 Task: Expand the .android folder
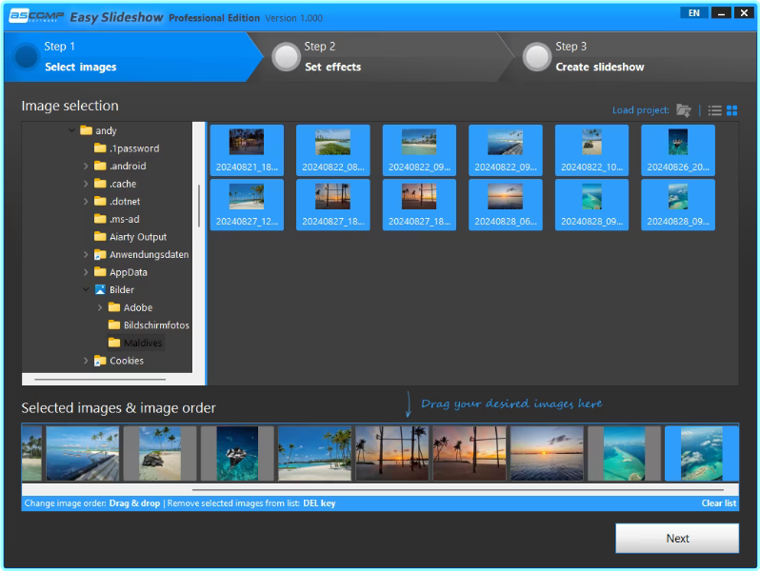86,167
